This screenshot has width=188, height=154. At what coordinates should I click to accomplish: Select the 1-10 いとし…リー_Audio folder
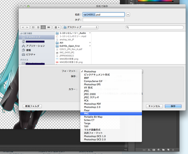pyautogui.click(x=73, y=33)
